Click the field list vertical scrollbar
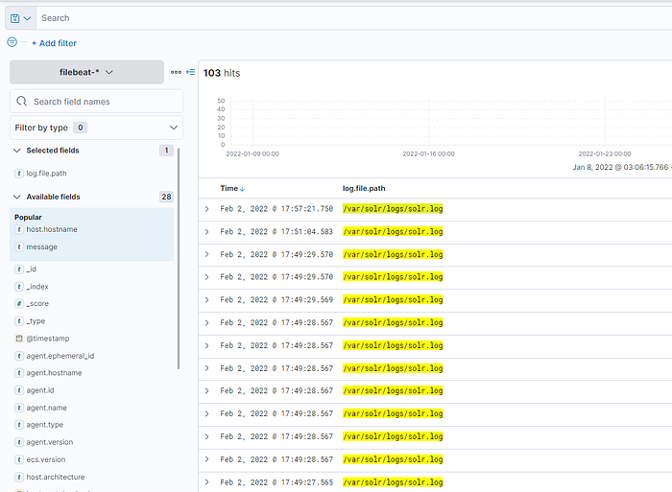 [179, 258]
